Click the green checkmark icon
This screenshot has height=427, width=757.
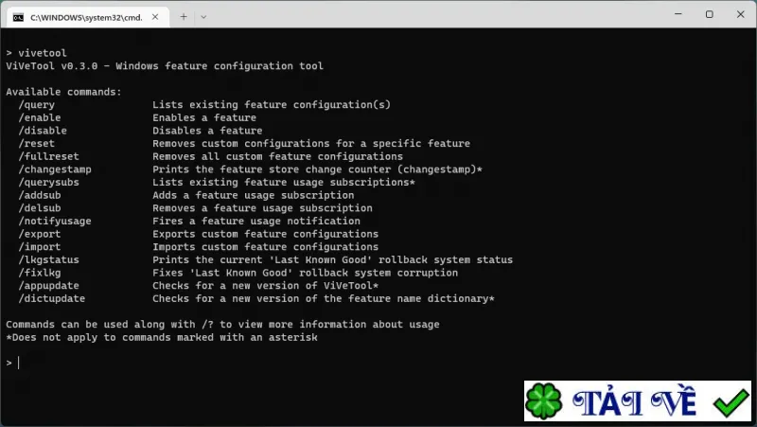pos(731,402)
